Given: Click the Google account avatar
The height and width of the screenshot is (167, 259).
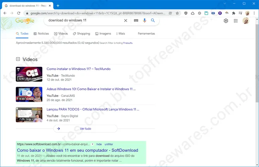Looking at the screenshot, I should [x=246, y=21].
